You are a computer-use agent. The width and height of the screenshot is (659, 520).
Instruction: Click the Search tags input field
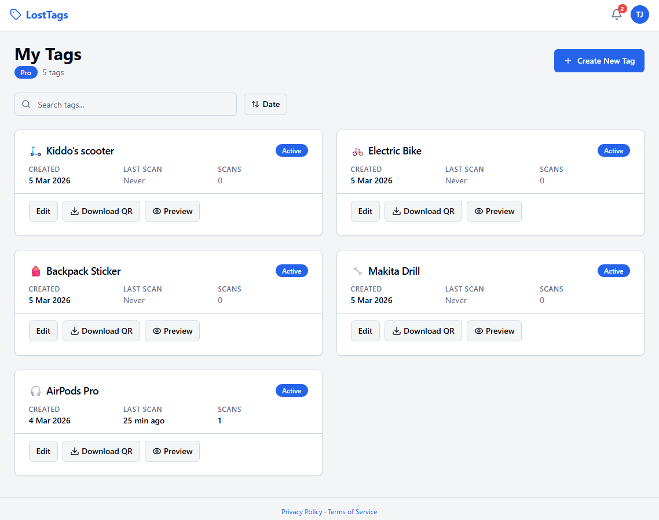(x=125, y=104)
